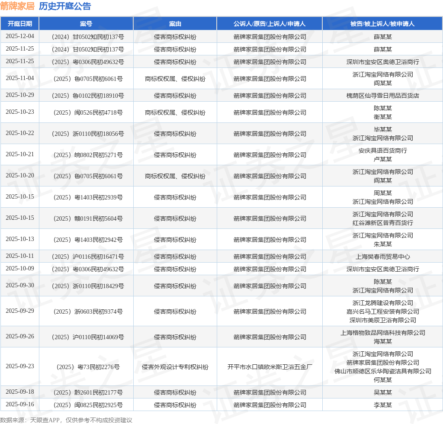Click the 公诉人/原告/上诉人/申请人 column header
Viewport: 443px width, 424px height.
(270, 24)
